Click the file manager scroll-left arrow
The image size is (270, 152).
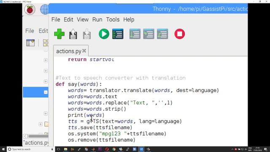25,136
